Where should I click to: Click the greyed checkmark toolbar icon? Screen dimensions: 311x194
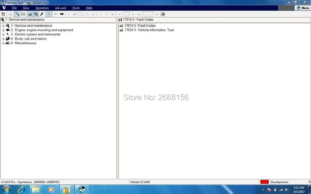(93, 14)
